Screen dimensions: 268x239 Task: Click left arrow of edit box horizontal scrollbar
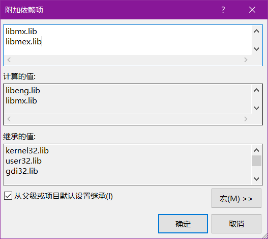[9, 60]
